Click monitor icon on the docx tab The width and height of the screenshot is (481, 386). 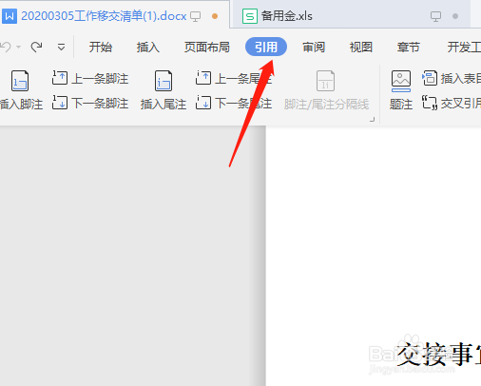pos(195,16)
